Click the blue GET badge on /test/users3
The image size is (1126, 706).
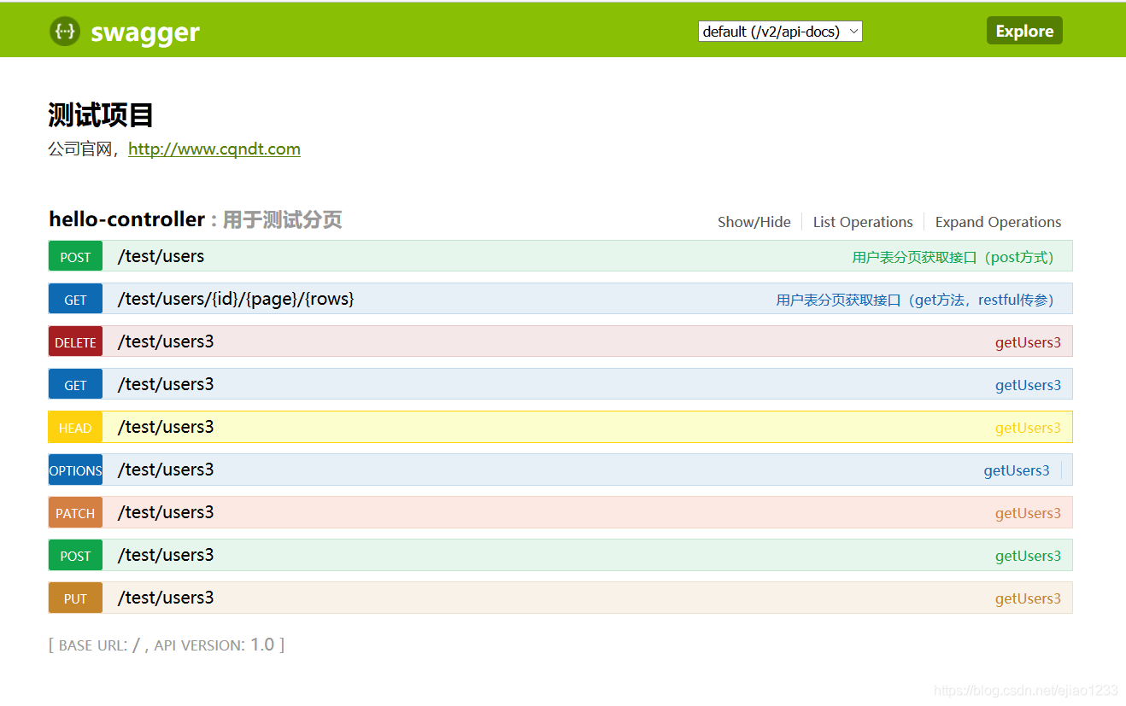[74, 384]
